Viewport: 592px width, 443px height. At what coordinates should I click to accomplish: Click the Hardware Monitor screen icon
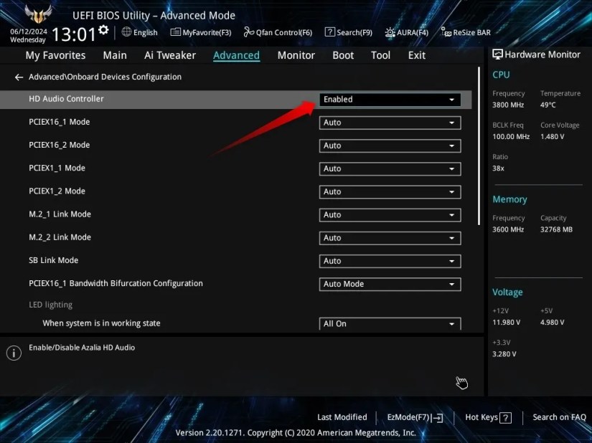(497, 54)
